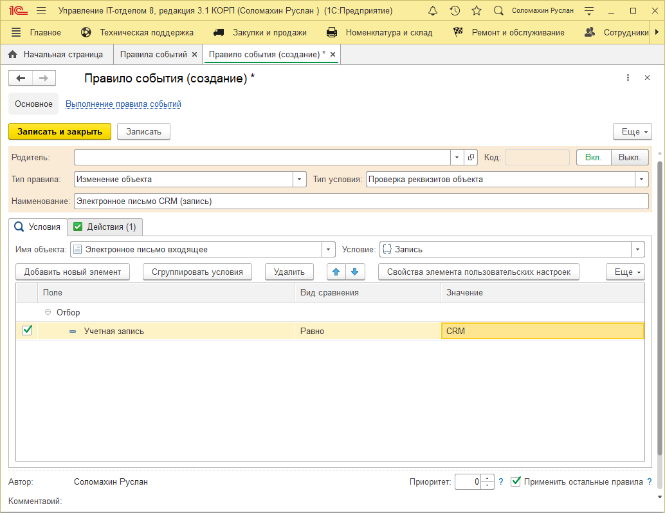
Task: Click the Наименование input field
Action: [x=361, y=201]
